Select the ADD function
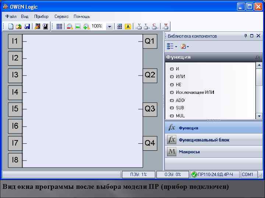Screen dimensions: 265x198 coord(177,100)
